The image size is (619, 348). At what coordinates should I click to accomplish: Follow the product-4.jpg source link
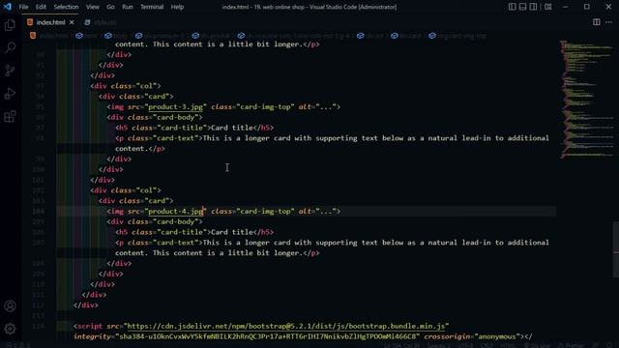[175, 212]
